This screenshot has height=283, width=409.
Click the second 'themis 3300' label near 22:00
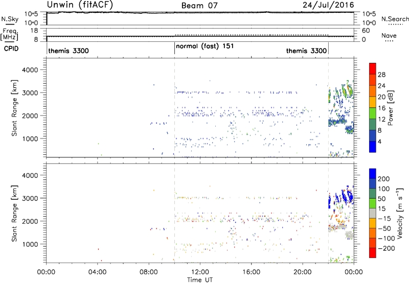click(x=306, y=51)
